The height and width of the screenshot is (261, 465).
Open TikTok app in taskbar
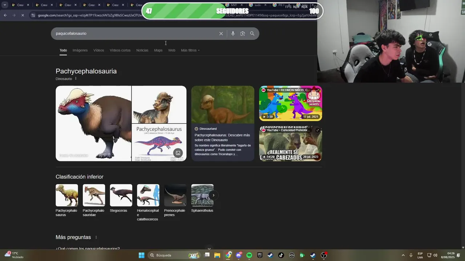pos(281,255)
